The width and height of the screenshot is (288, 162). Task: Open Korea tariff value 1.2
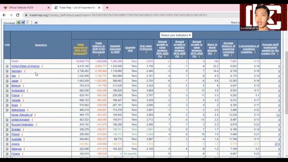278,115
